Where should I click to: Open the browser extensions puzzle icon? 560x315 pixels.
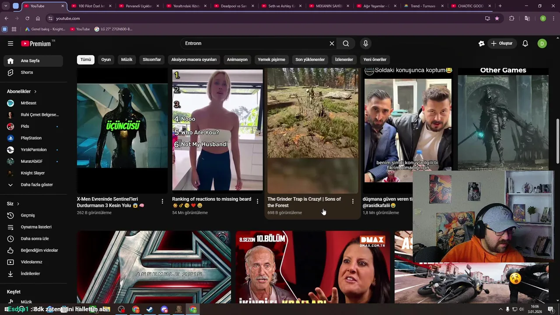tap(511, 18)
